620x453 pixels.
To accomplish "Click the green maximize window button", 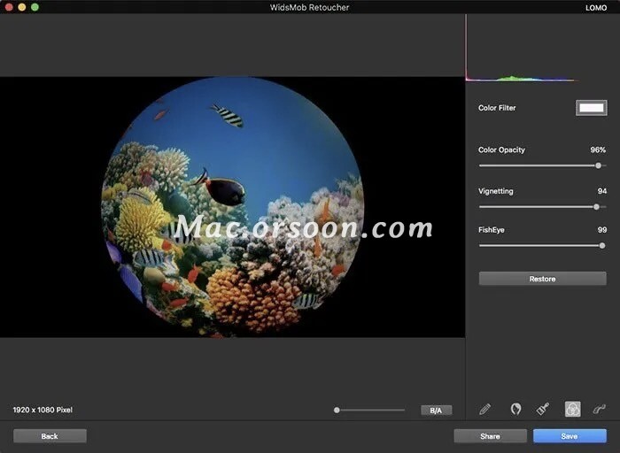I will click(x=35, y=7).
